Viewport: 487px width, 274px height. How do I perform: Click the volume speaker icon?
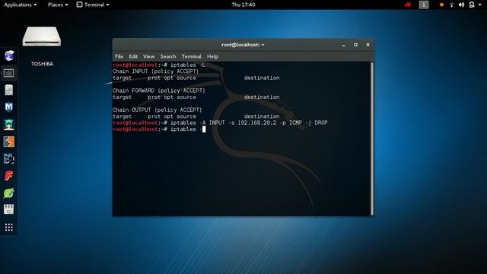461,5
